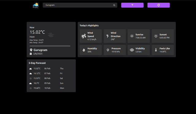Click the 06 Feb forecast date
The width and height of the screenshot is (196, 114).
click(x=47, y=68)
